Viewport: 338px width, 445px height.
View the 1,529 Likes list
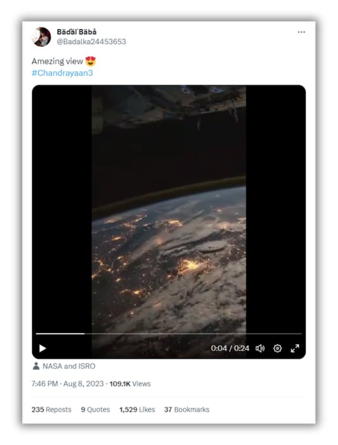[x=137, y=409]
